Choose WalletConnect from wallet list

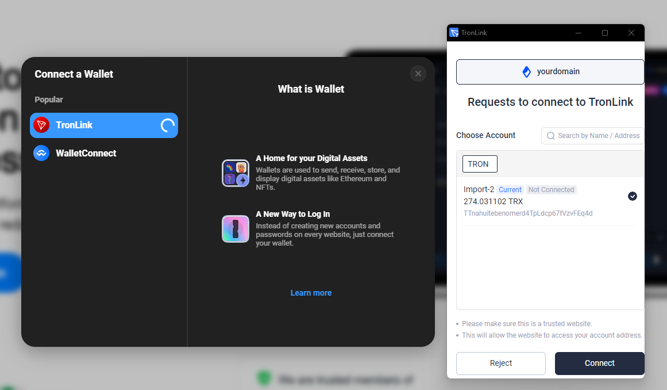click(86, 153)
